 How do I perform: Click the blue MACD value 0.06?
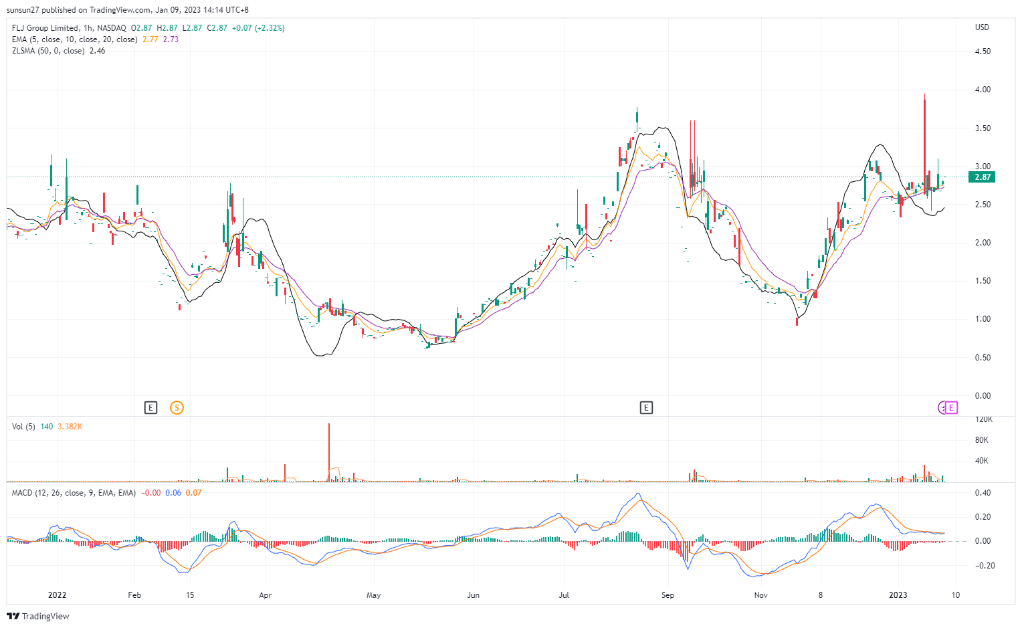point(173,493)
